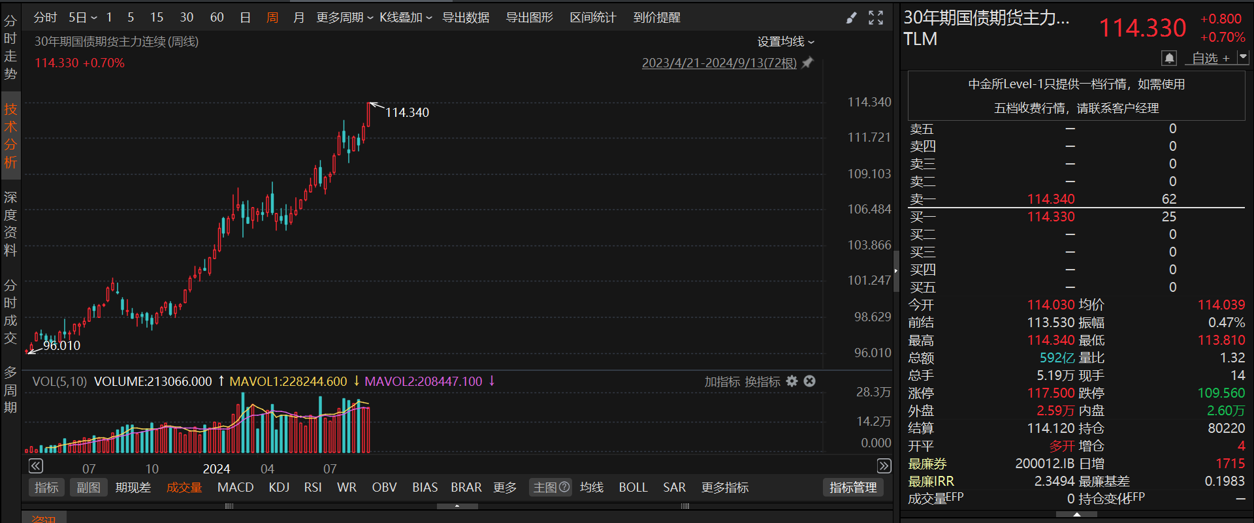Image resolution: width=1254 pixels, height=523 pixels.
Task: Select the 30-minute period
Action: pyautogui.click(x=187, y=18)
